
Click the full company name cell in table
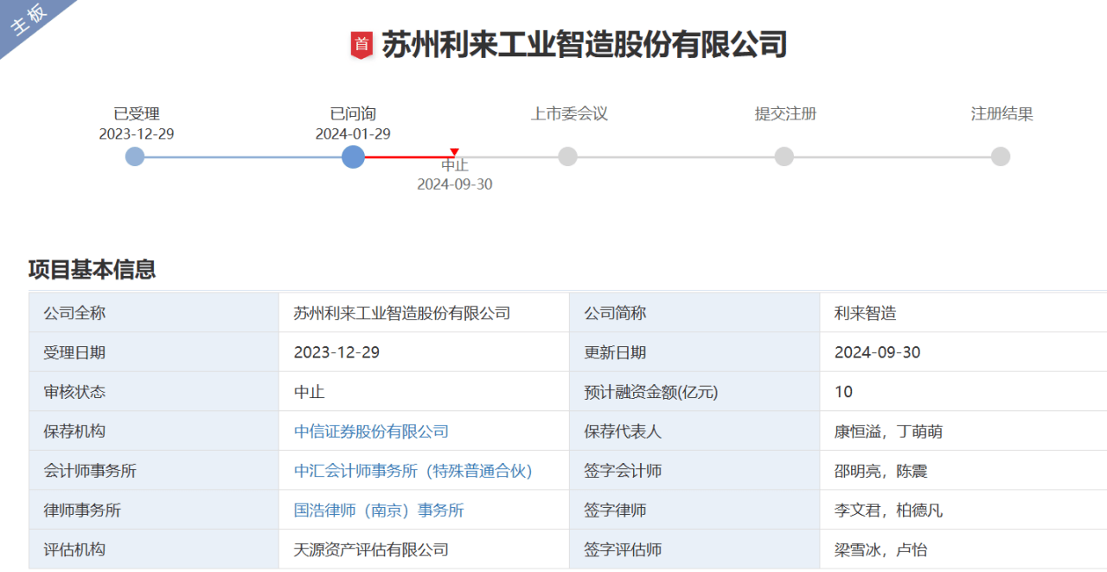coord(424,312)
